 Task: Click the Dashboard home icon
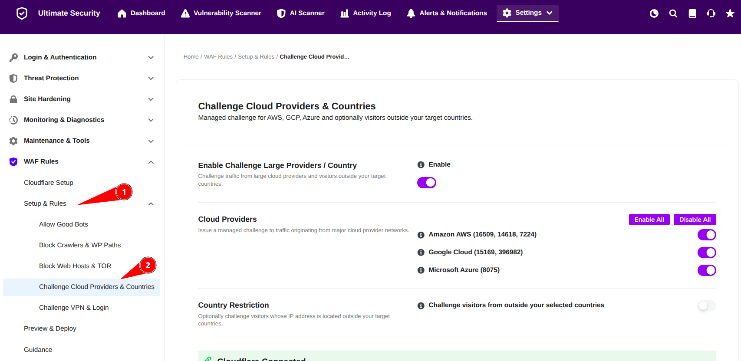(x=122, y=13)
